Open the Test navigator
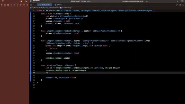 click(18, 5)
